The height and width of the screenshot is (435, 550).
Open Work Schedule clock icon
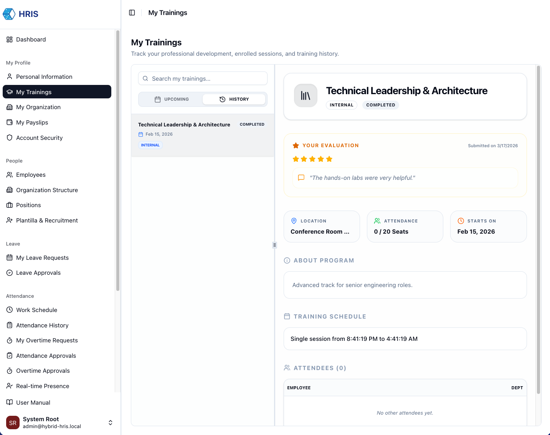click(x=10, y=310)
